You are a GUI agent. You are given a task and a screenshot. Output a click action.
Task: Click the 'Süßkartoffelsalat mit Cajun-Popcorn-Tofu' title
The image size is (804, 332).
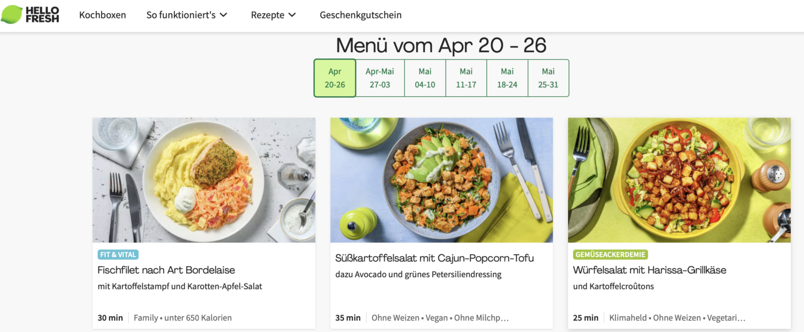(x=434, y=258)
